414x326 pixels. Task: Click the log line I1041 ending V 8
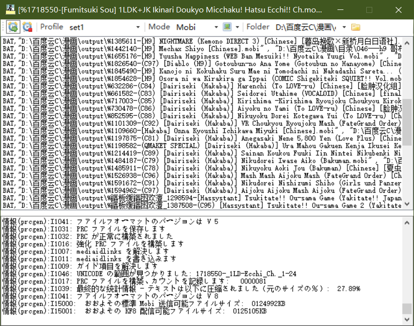[110, 296]
